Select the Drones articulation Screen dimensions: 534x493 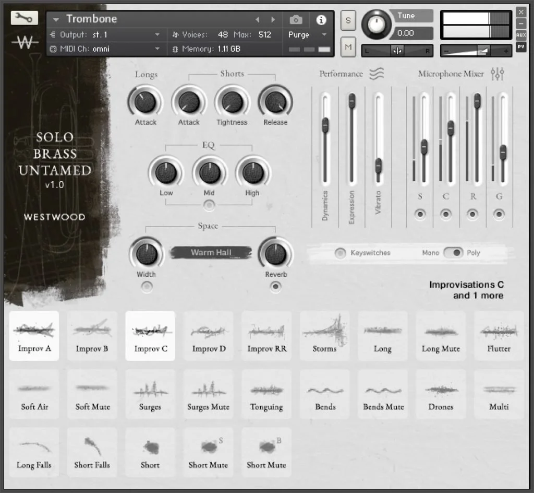(x=441, y=394)
